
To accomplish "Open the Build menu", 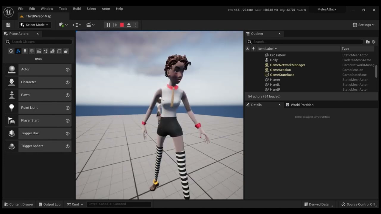I will tap(77, 9).
